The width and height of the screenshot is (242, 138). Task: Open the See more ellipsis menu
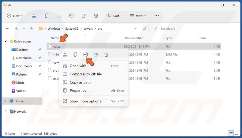(157, 16)
